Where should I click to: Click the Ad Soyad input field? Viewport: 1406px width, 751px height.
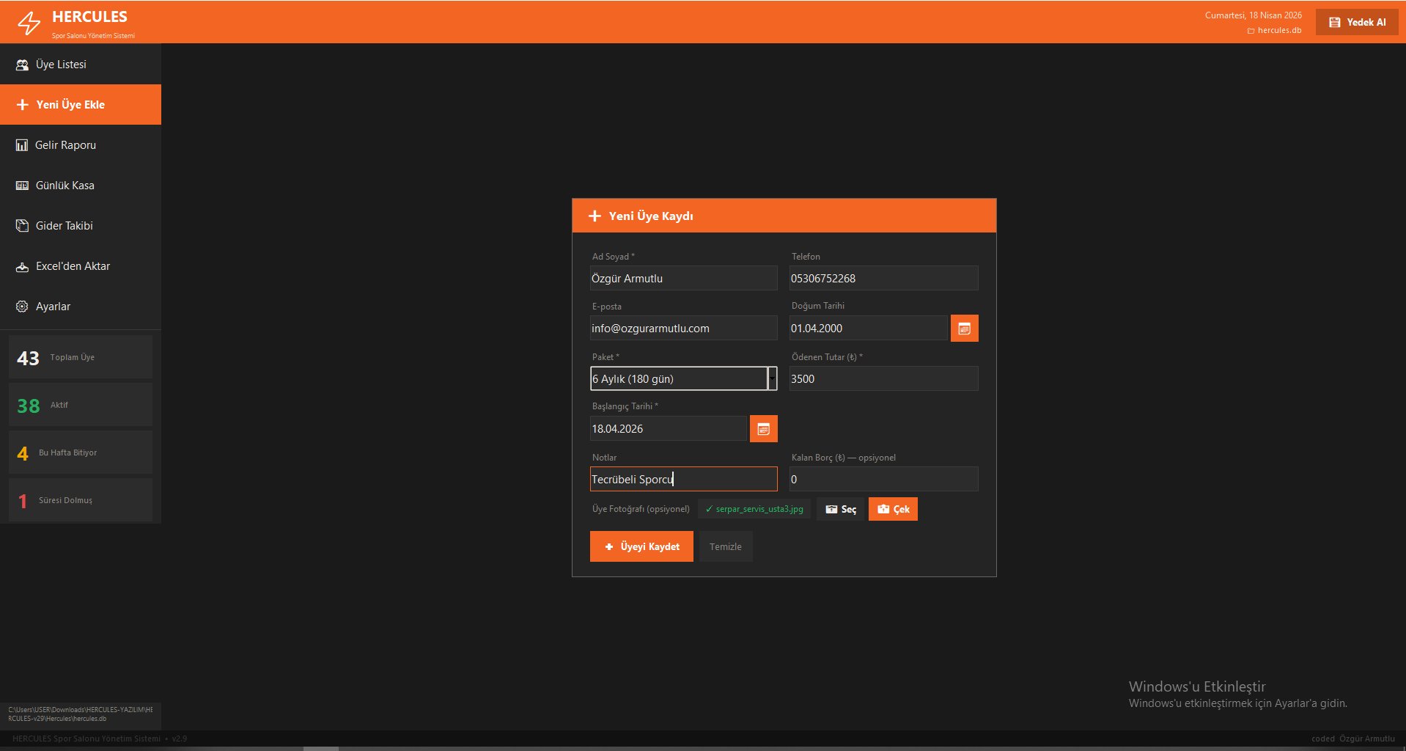[x=683, y=279]
